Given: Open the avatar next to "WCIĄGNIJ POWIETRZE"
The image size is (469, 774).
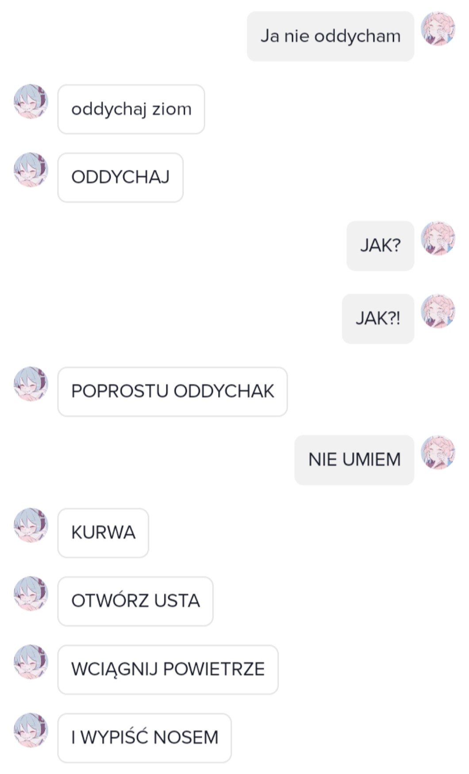Looking at the screenshot, I should (31, 662).
